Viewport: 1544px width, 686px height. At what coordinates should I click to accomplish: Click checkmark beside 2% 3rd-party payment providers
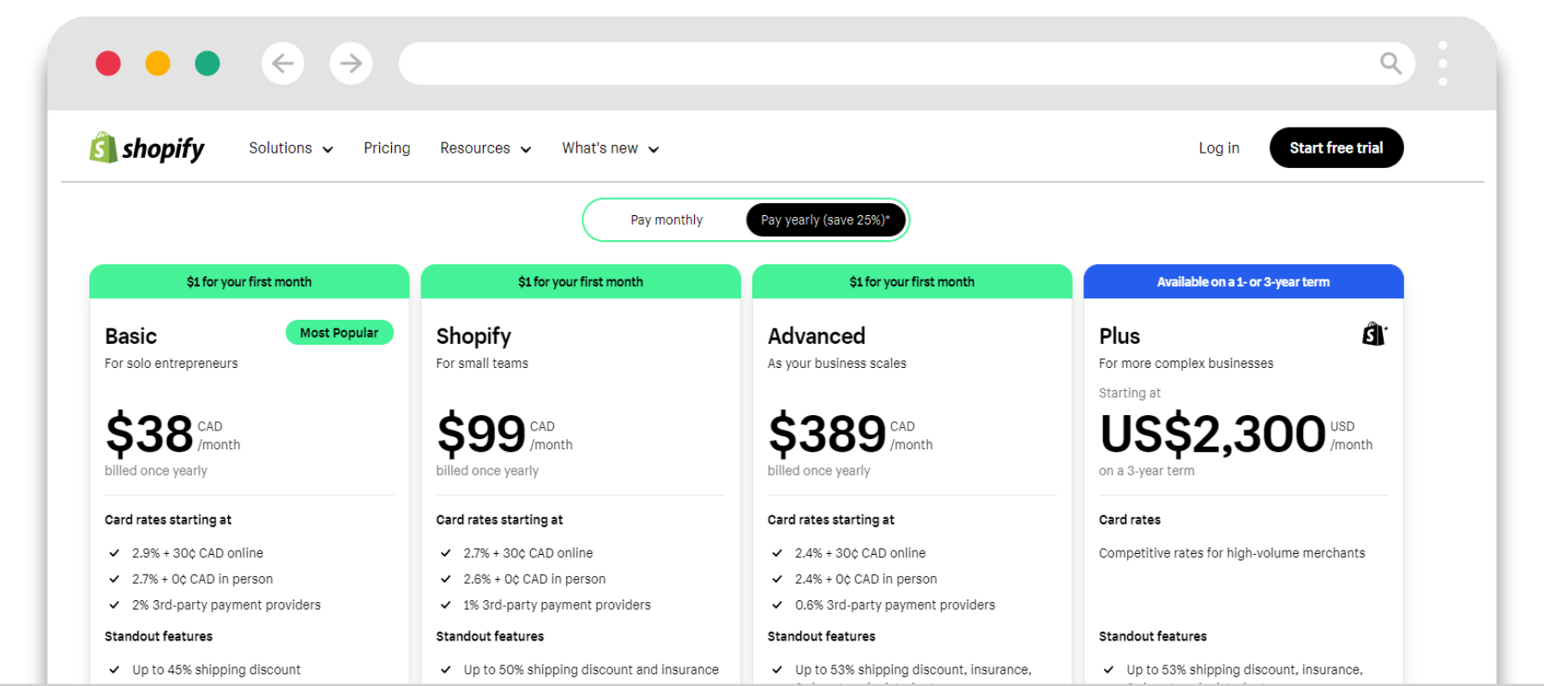114,605
